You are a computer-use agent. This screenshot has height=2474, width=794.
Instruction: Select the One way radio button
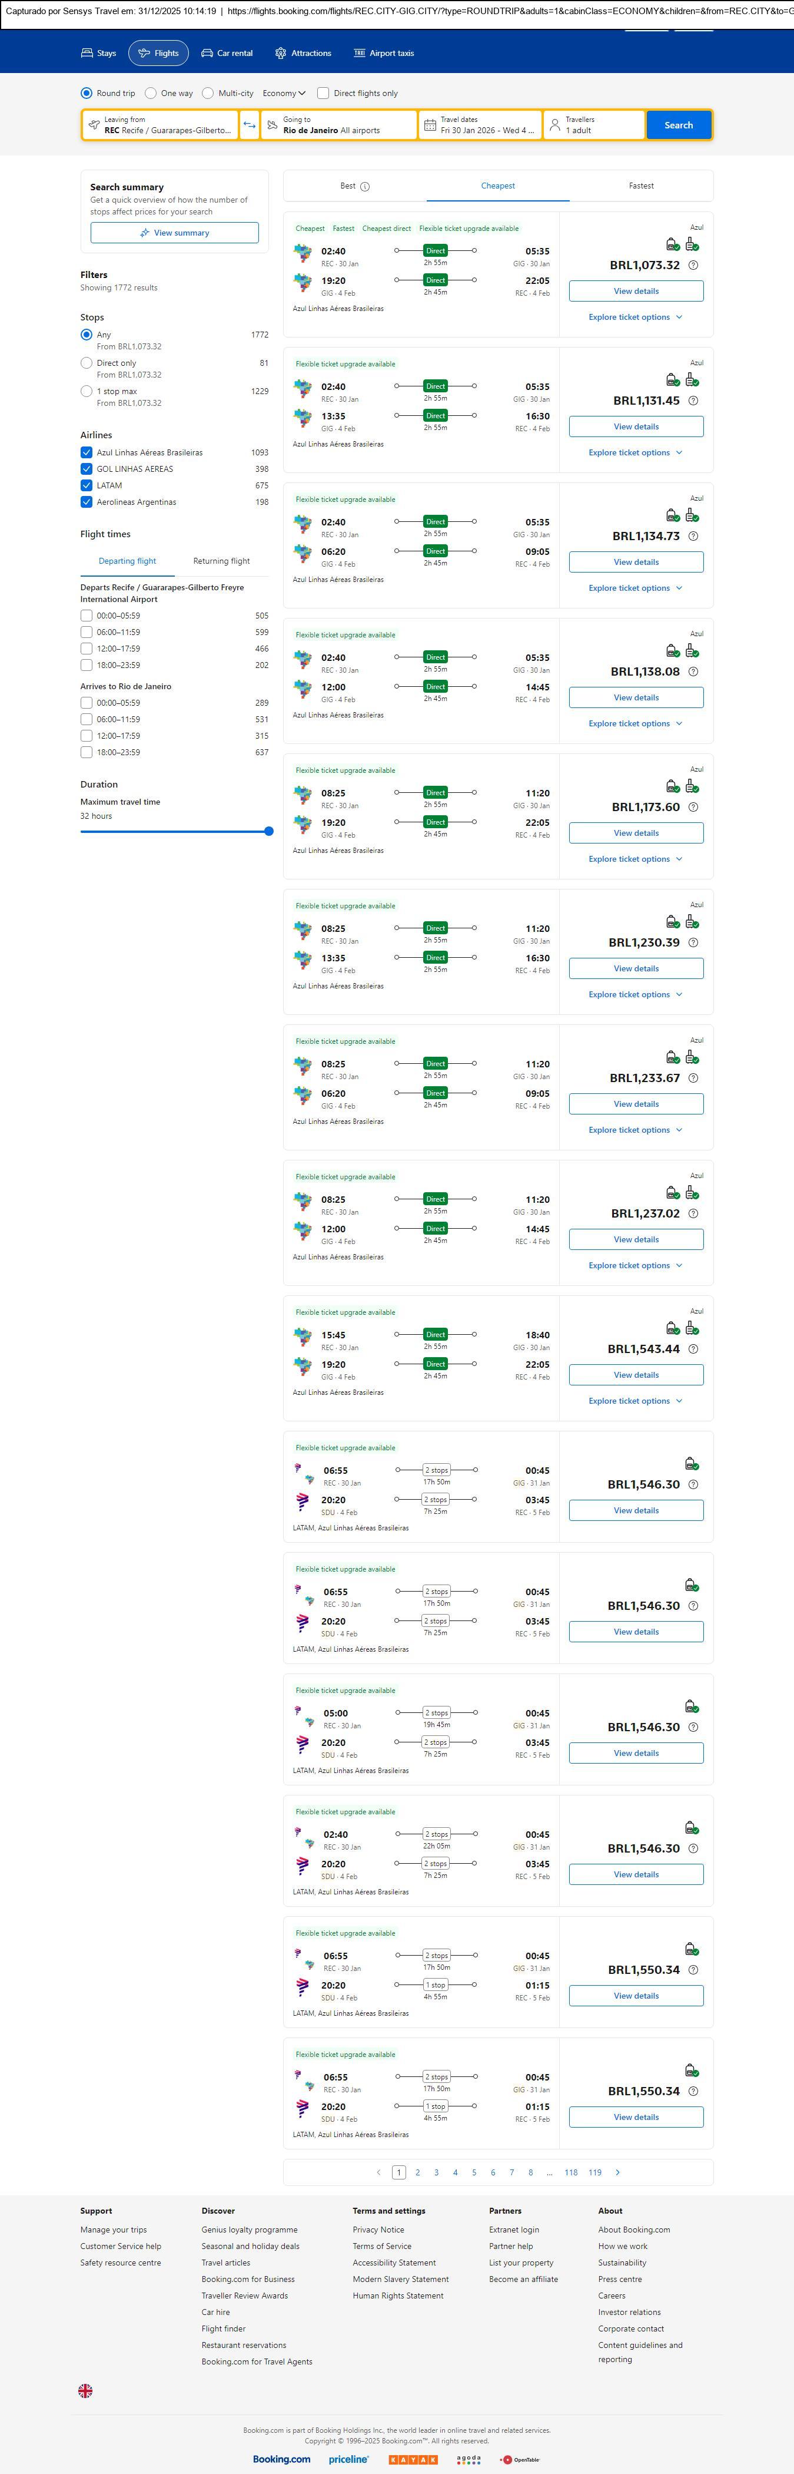pyautogui.click(x=151, y=93)
